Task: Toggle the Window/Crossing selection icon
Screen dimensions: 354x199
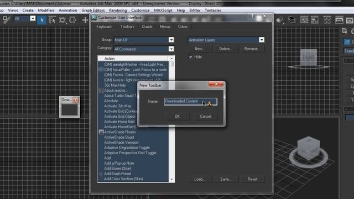Action: [x=72, y=20]
